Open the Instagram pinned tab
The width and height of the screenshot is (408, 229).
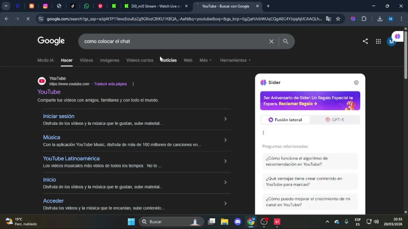pyautogui.click(x=45, y=6)
